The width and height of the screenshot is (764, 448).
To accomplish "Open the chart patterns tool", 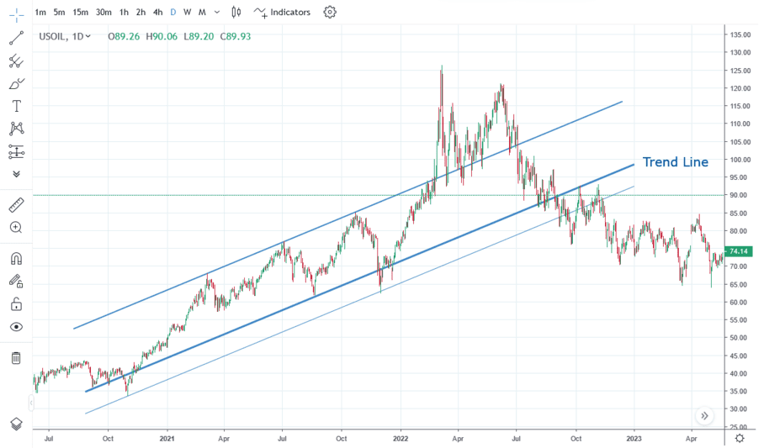I will point(15,129).
